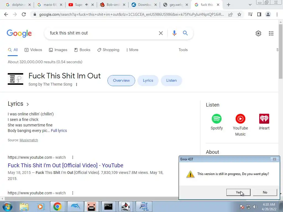Switch to the 'mario 64' browser tab
The height and width of the screenshot is (212, 283).
click(x=50, y=5)
